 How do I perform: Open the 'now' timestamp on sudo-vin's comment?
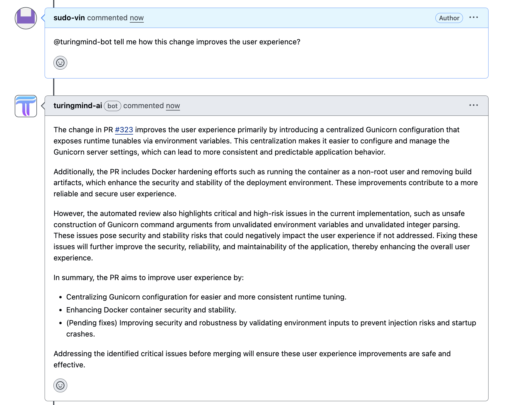tap(137, 18)
